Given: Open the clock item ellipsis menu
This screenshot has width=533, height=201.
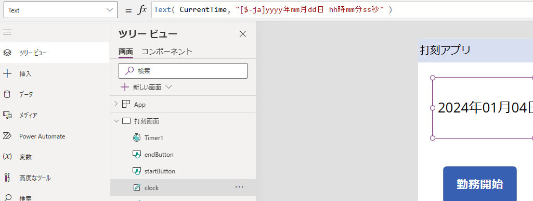Looking at the screenshot, I should pos(239,187).
